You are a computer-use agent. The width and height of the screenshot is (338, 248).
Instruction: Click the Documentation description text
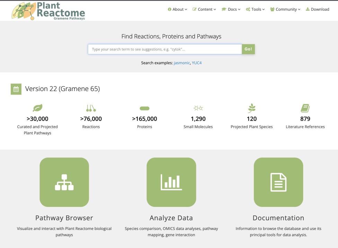pos(278,232)
